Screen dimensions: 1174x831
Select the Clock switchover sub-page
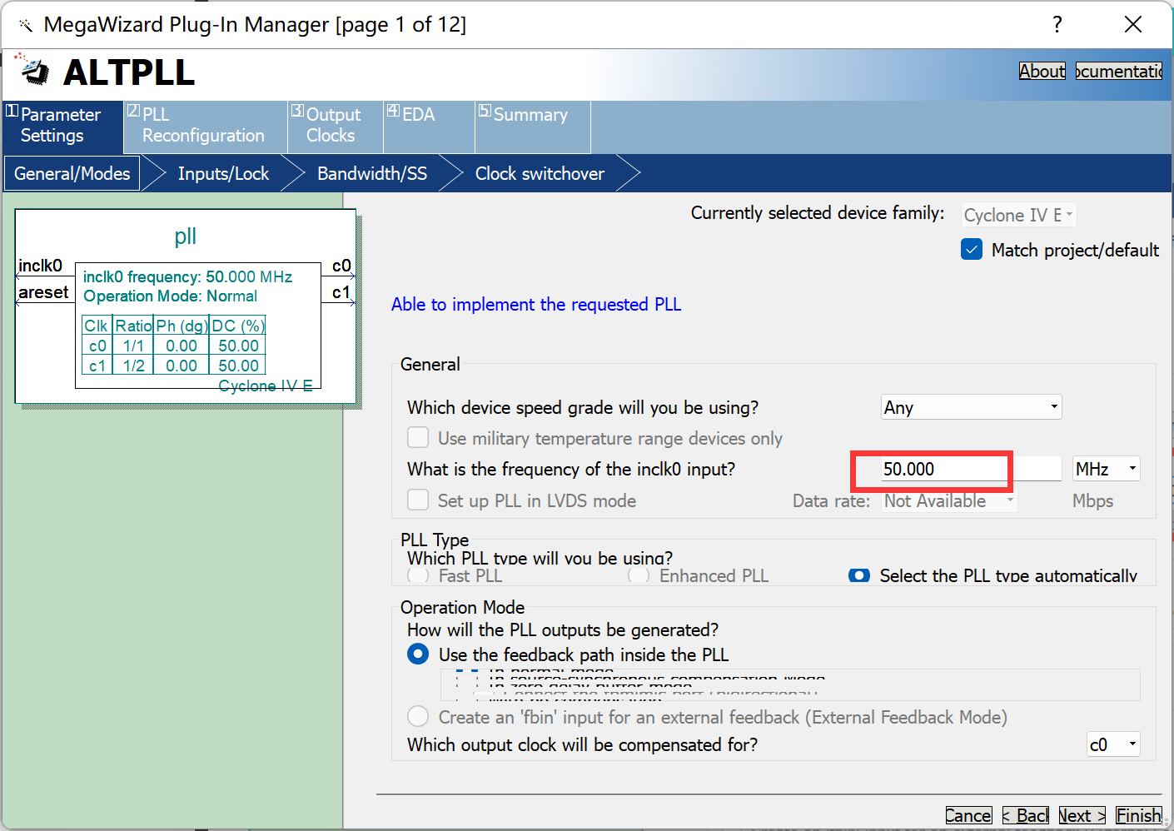(540, 173)
